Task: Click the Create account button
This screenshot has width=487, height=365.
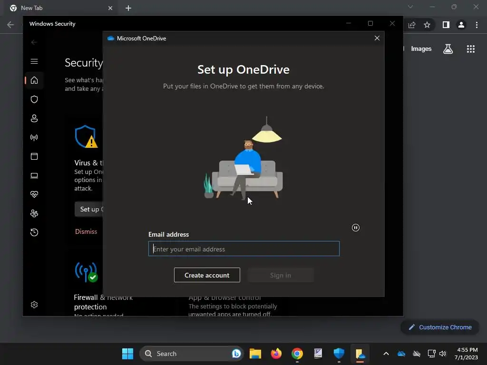Action: tap(207, 275)
